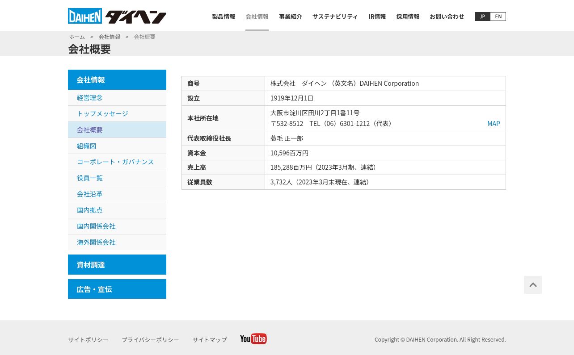Switch language to JP
Image resolution: width=574 pixels, height=355 pixels.
click(482, 17)
